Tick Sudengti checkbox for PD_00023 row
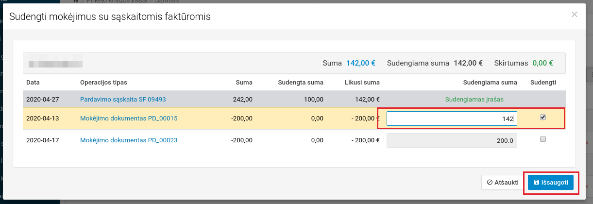Viewport: 593px width, 204px height. (543, 139)
